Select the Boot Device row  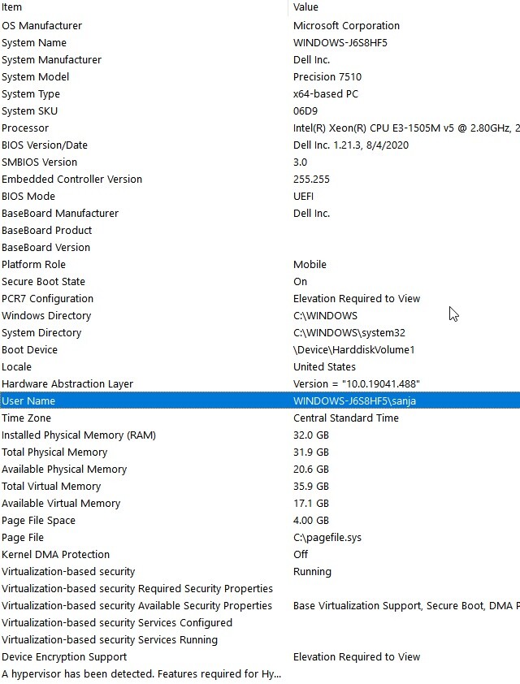coord(260,350)
